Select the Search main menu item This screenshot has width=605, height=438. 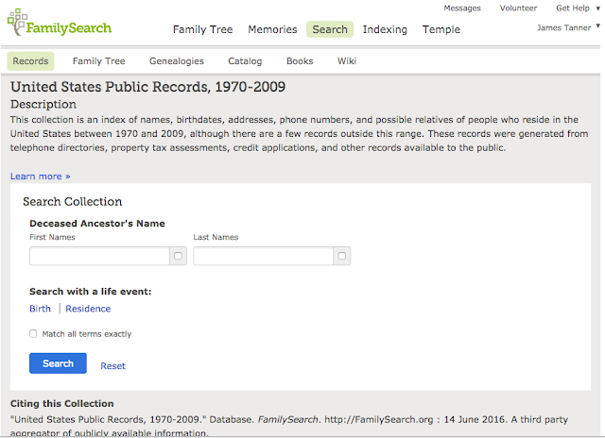(330, 29)
